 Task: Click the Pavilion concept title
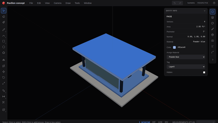(x=16, y=3)
